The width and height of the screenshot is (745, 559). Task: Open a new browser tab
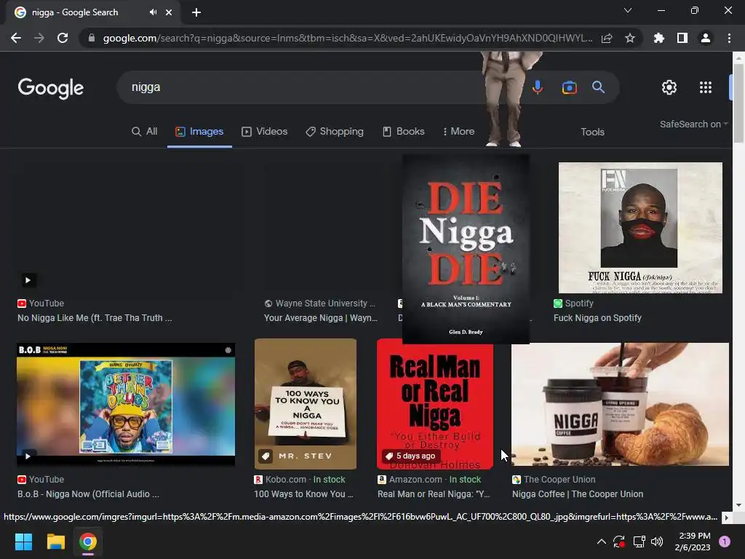pyautogui.click(x=196, y=12)
